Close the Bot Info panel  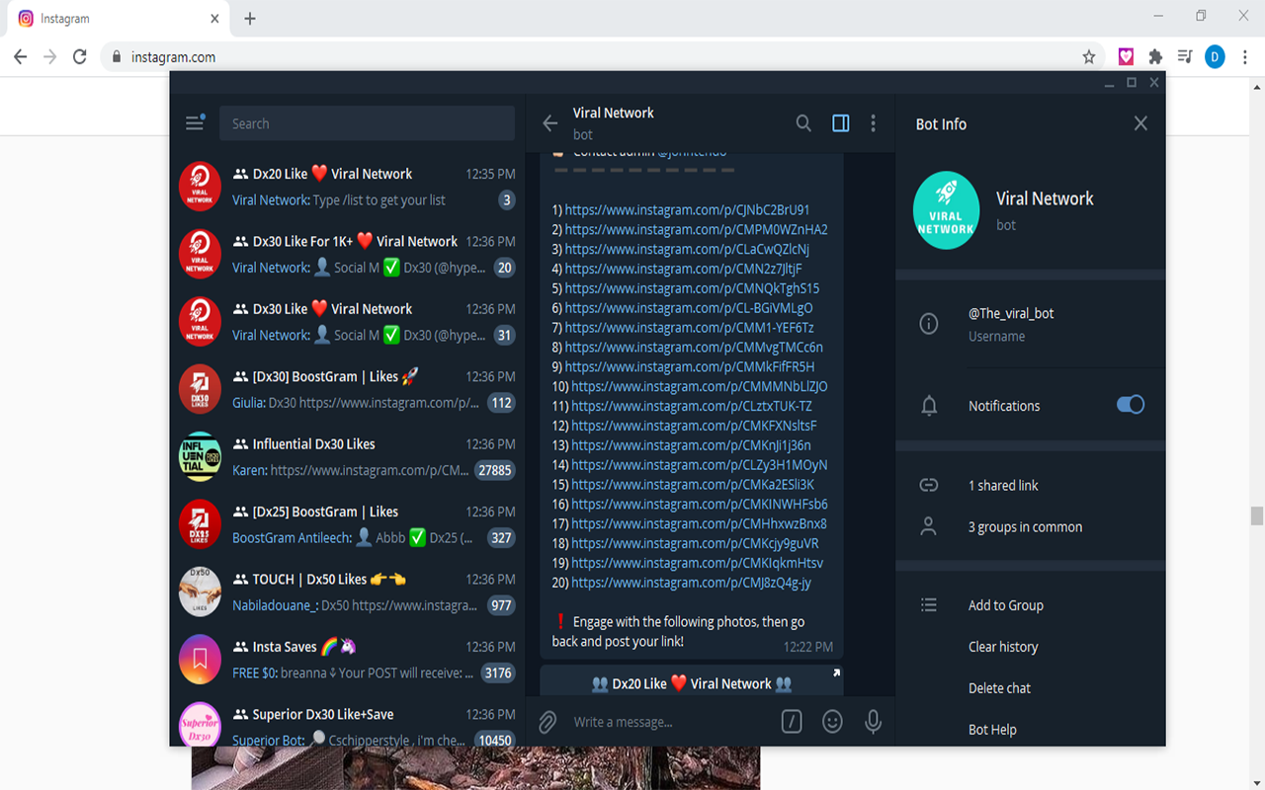click(1140, 123)
